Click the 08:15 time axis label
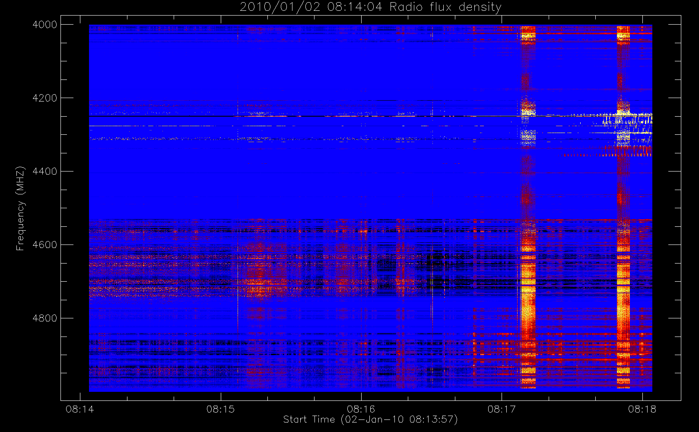Image resolution: width=699 pixels, height=432 pixels. (220, 409)
